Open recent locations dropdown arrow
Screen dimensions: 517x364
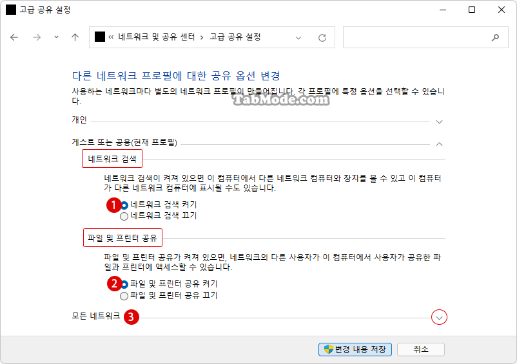pyautogui.click(x=56, y=37)
